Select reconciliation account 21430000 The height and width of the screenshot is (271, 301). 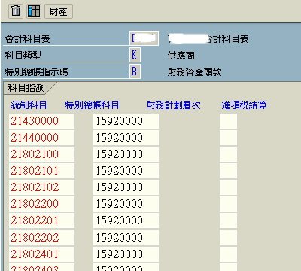pyautogui.click(x=41, y=121)
